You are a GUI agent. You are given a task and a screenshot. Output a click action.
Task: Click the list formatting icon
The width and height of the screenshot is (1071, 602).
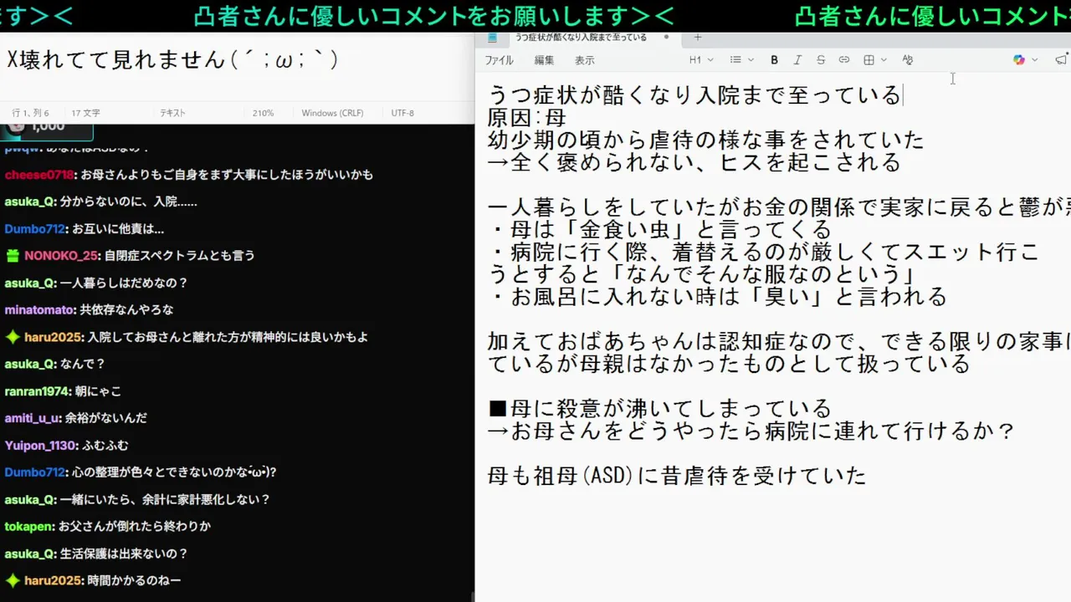(735, 60)
